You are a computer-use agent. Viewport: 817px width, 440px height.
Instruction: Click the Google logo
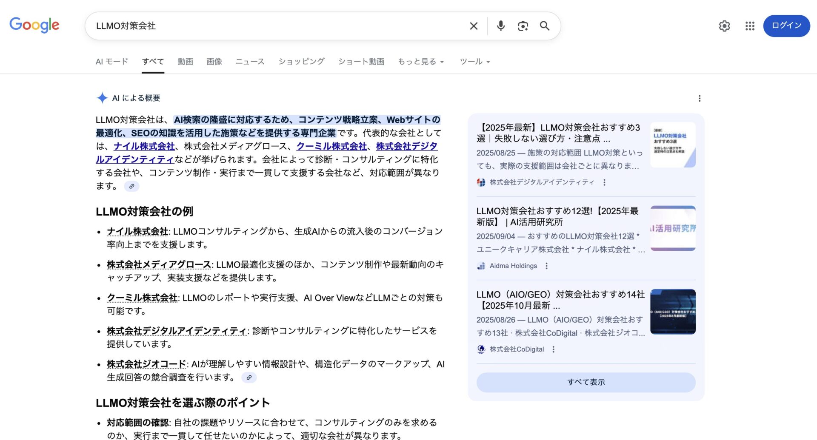[x=34, y=26]
